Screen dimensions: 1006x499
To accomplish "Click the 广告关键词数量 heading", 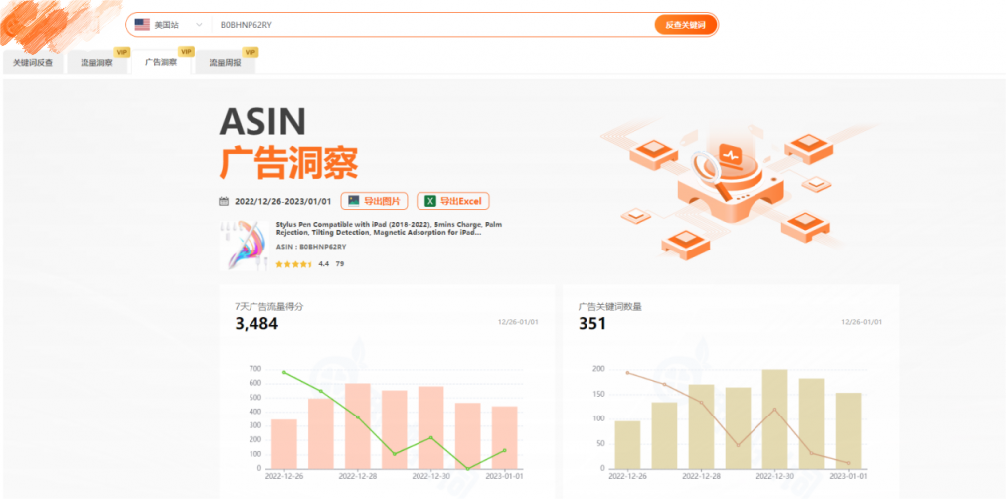I will pyautogui.click(x=609, y=306).
